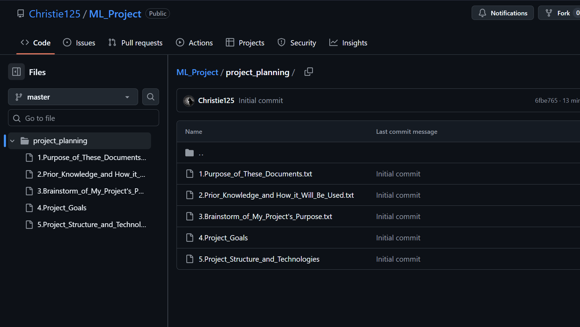The height and width of the screenshot is (327, 580).
Task: Open 1.Purpose_of_These_Documents.txt in file list
Action: click(x=255, y=174)
